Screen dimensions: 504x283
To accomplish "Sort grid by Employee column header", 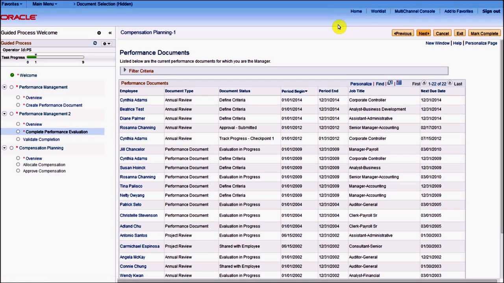I will point(129,91).
